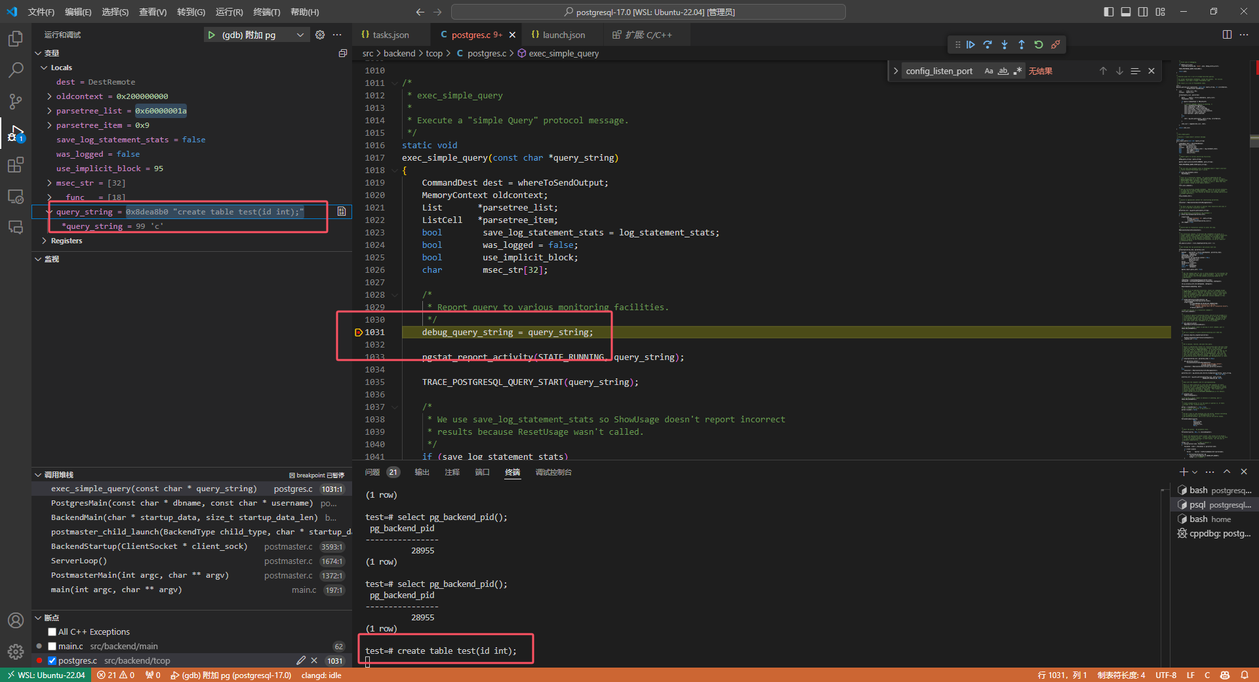Open the 终端(T) menu

click(x=266, y=12)
